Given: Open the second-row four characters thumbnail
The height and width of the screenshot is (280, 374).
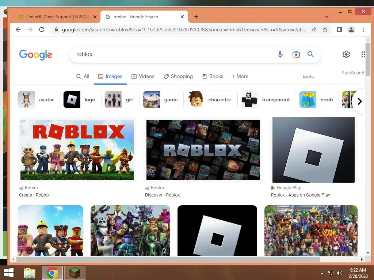Looking at the screenshot, I should pos(50,231).
